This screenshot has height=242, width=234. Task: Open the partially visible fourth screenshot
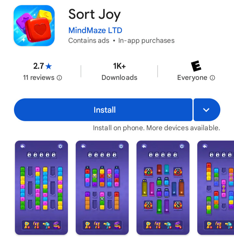pos(215,188)
